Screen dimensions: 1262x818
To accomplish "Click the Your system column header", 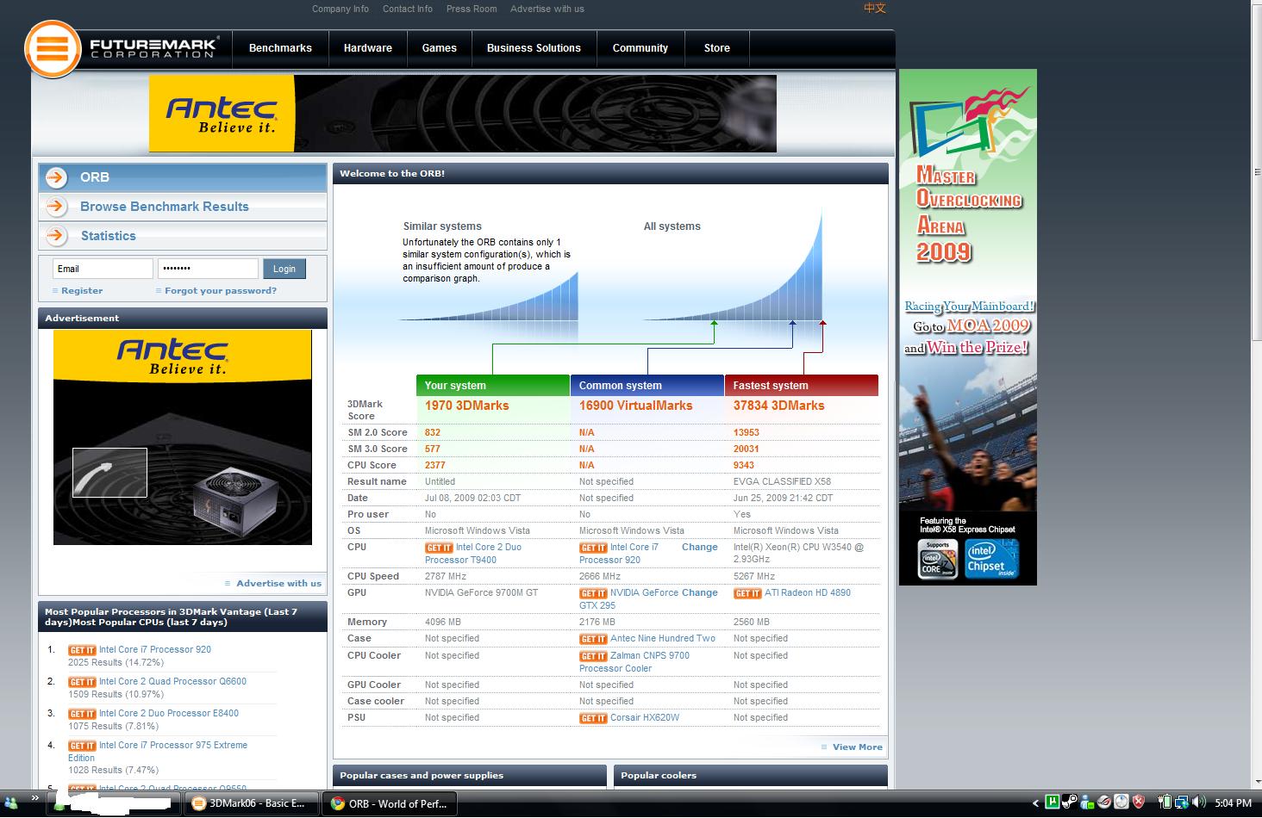I will tap(492, 385).
